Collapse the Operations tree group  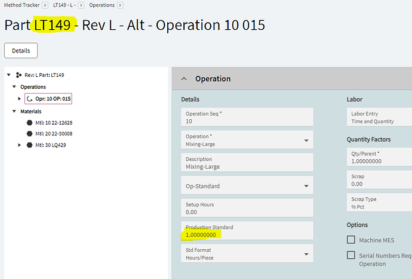tap(14, 87)
